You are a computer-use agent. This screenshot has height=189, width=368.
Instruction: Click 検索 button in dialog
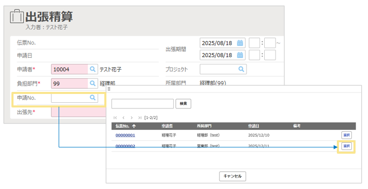[183, 103]
